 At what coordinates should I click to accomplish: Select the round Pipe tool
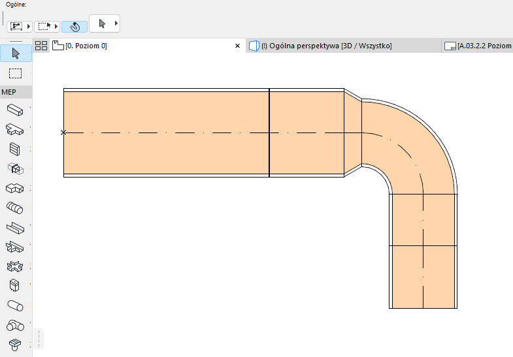click(14, 305)
